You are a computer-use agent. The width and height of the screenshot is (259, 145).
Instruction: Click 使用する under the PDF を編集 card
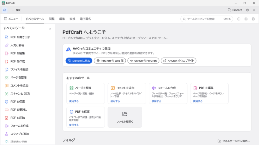[x=198, y=101]
